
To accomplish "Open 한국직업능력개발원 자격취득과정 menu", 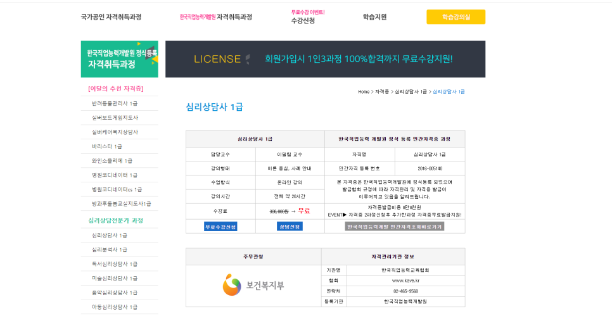I will click(x=215, y=17).
